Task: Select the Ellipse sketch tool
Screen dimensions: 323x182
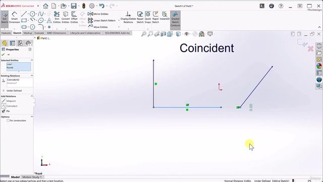Action: [x=41, y=20]
